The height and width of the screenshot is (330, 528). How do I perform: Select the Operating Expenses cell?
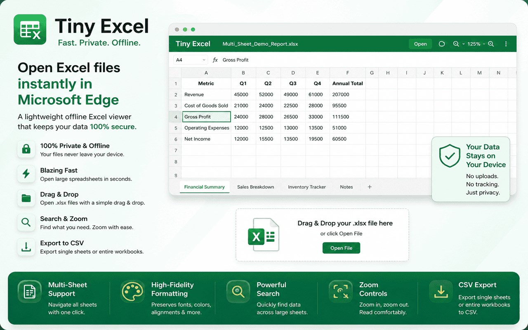[206, 128]
